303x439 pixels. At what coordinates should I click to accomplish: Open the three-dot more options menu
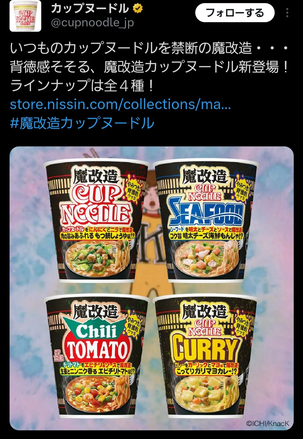[x=287, y=13]
